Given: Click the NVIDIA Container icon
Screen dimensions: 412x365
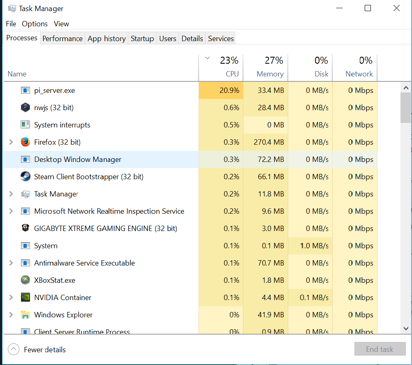Looking at the screenshot, I should (x=25, y=297).
